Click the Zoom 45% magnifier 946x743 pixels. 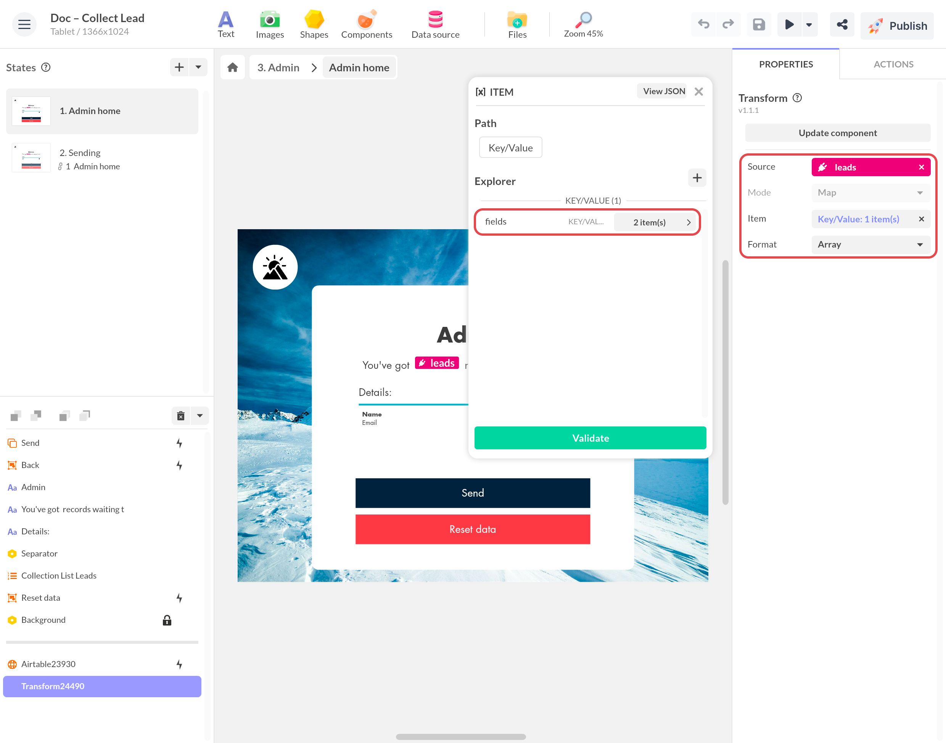(583, 25)
